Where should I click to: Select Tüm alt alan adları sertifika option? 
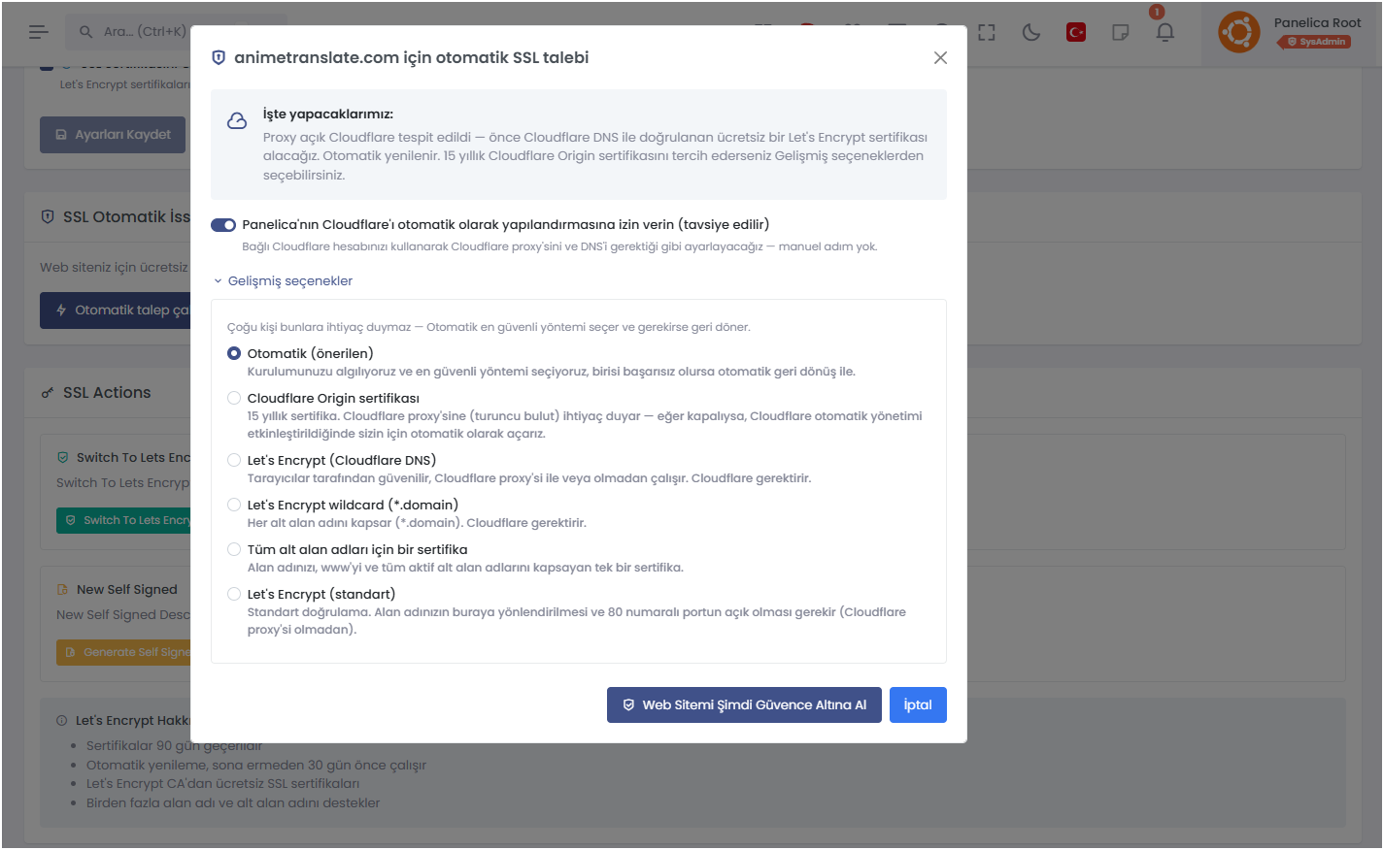pyautogui.click(x=234, y=550)
